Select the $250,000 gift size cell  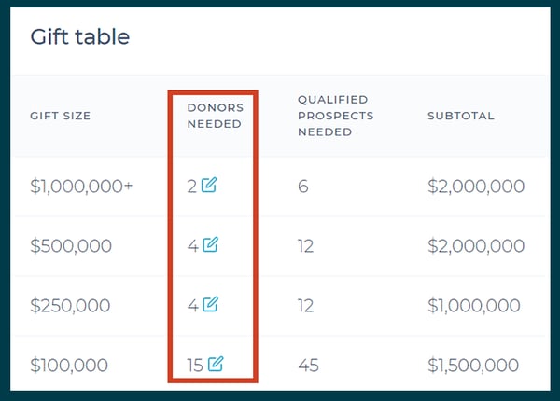70,305
